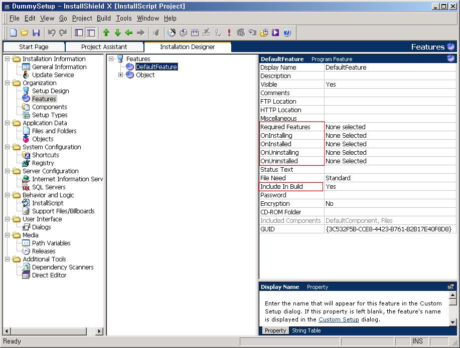Click the CD disc toolbar icon

(x=172, y=33)
